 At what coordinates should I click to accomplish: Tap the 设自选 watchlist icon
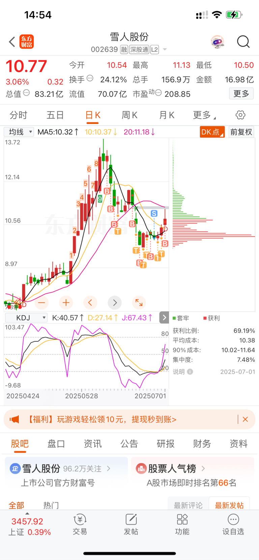pos(233,524)
